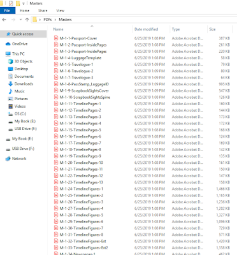
Task: Select file M-1-3-Passport-InsidePages
Action: (x=83, y=52)
